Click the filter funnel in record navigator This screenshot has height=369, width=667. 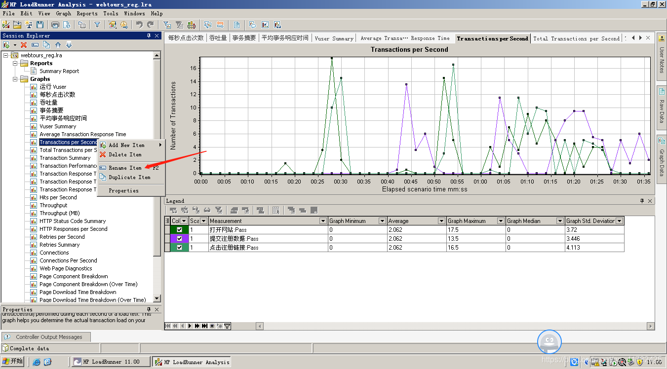coord(227,326)
